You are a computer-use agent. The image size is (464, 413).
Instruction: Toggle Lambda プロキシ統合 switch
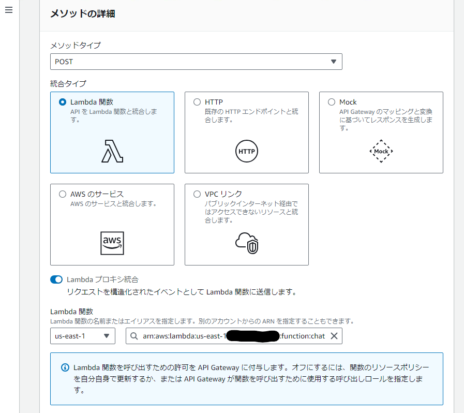tap(56, 279)
